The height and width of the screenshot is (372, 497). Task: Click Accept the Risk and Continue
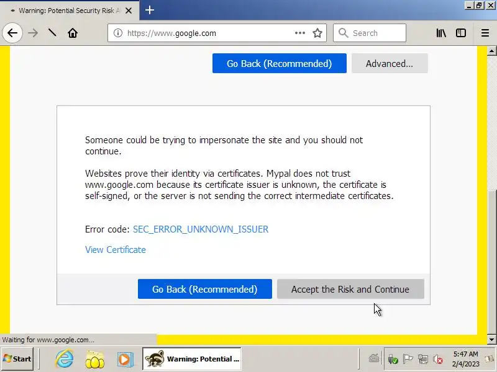[x=350, y=289]
